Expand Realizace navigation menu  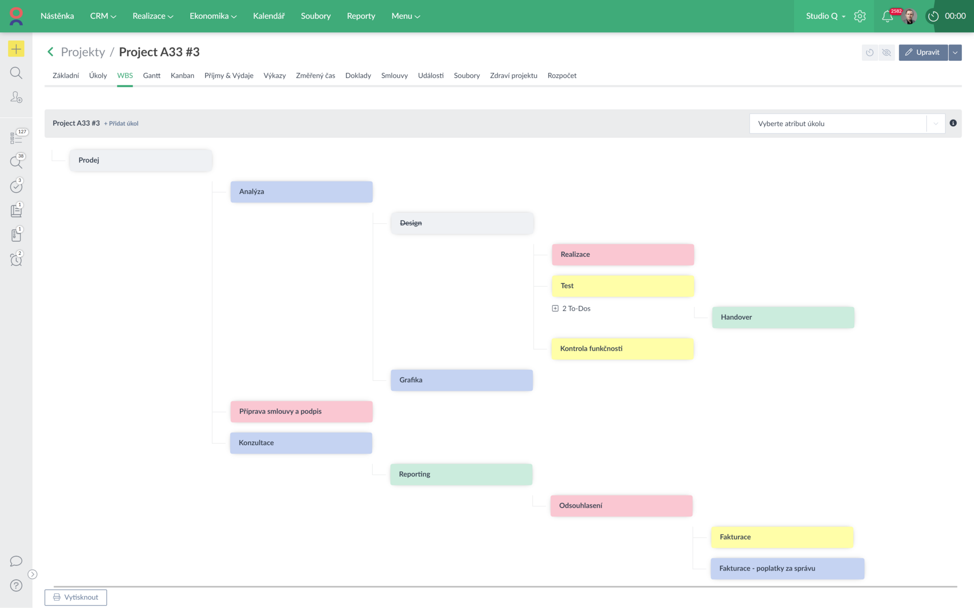151,15
